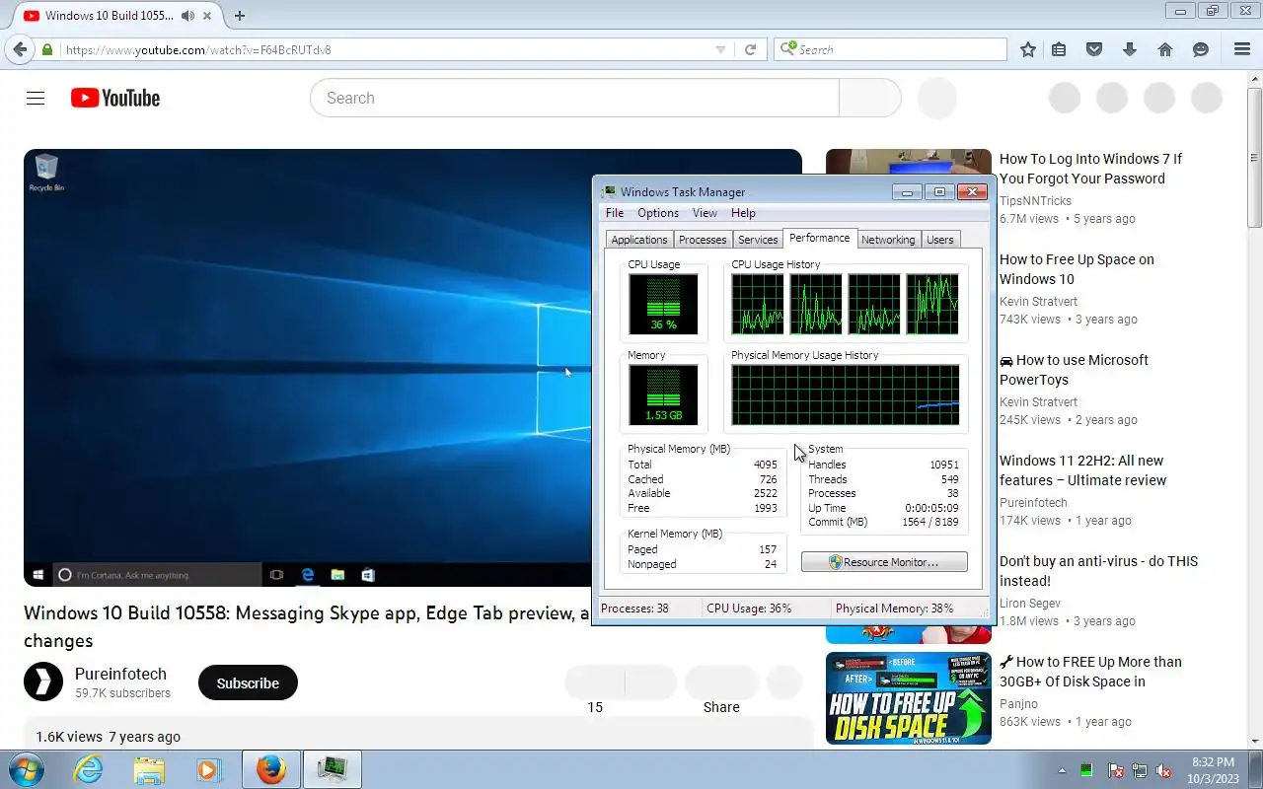Screen dimensions: 1263x789
Task: Switch to Firefox via taskbar icon
Action: (x=270, y=769)
